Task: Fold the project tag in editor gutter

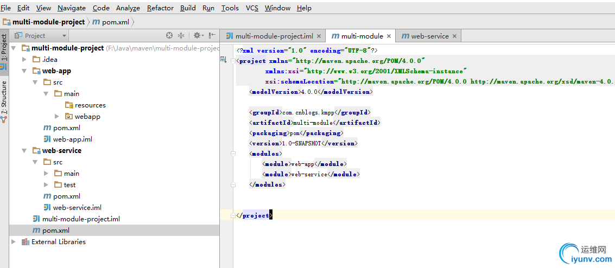Action: pos(233,61)
